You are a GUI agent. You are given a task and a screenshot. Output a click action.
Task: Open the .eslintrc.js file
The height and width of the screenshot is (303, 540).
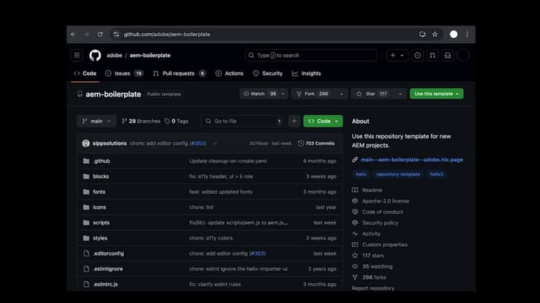point(105,284)
